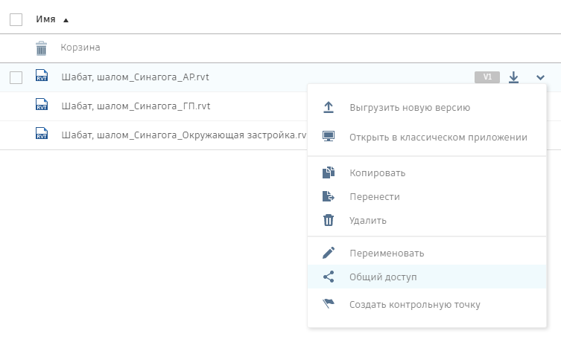Click the pencil icon for rename
561x339 pixels.
(329, 253)
